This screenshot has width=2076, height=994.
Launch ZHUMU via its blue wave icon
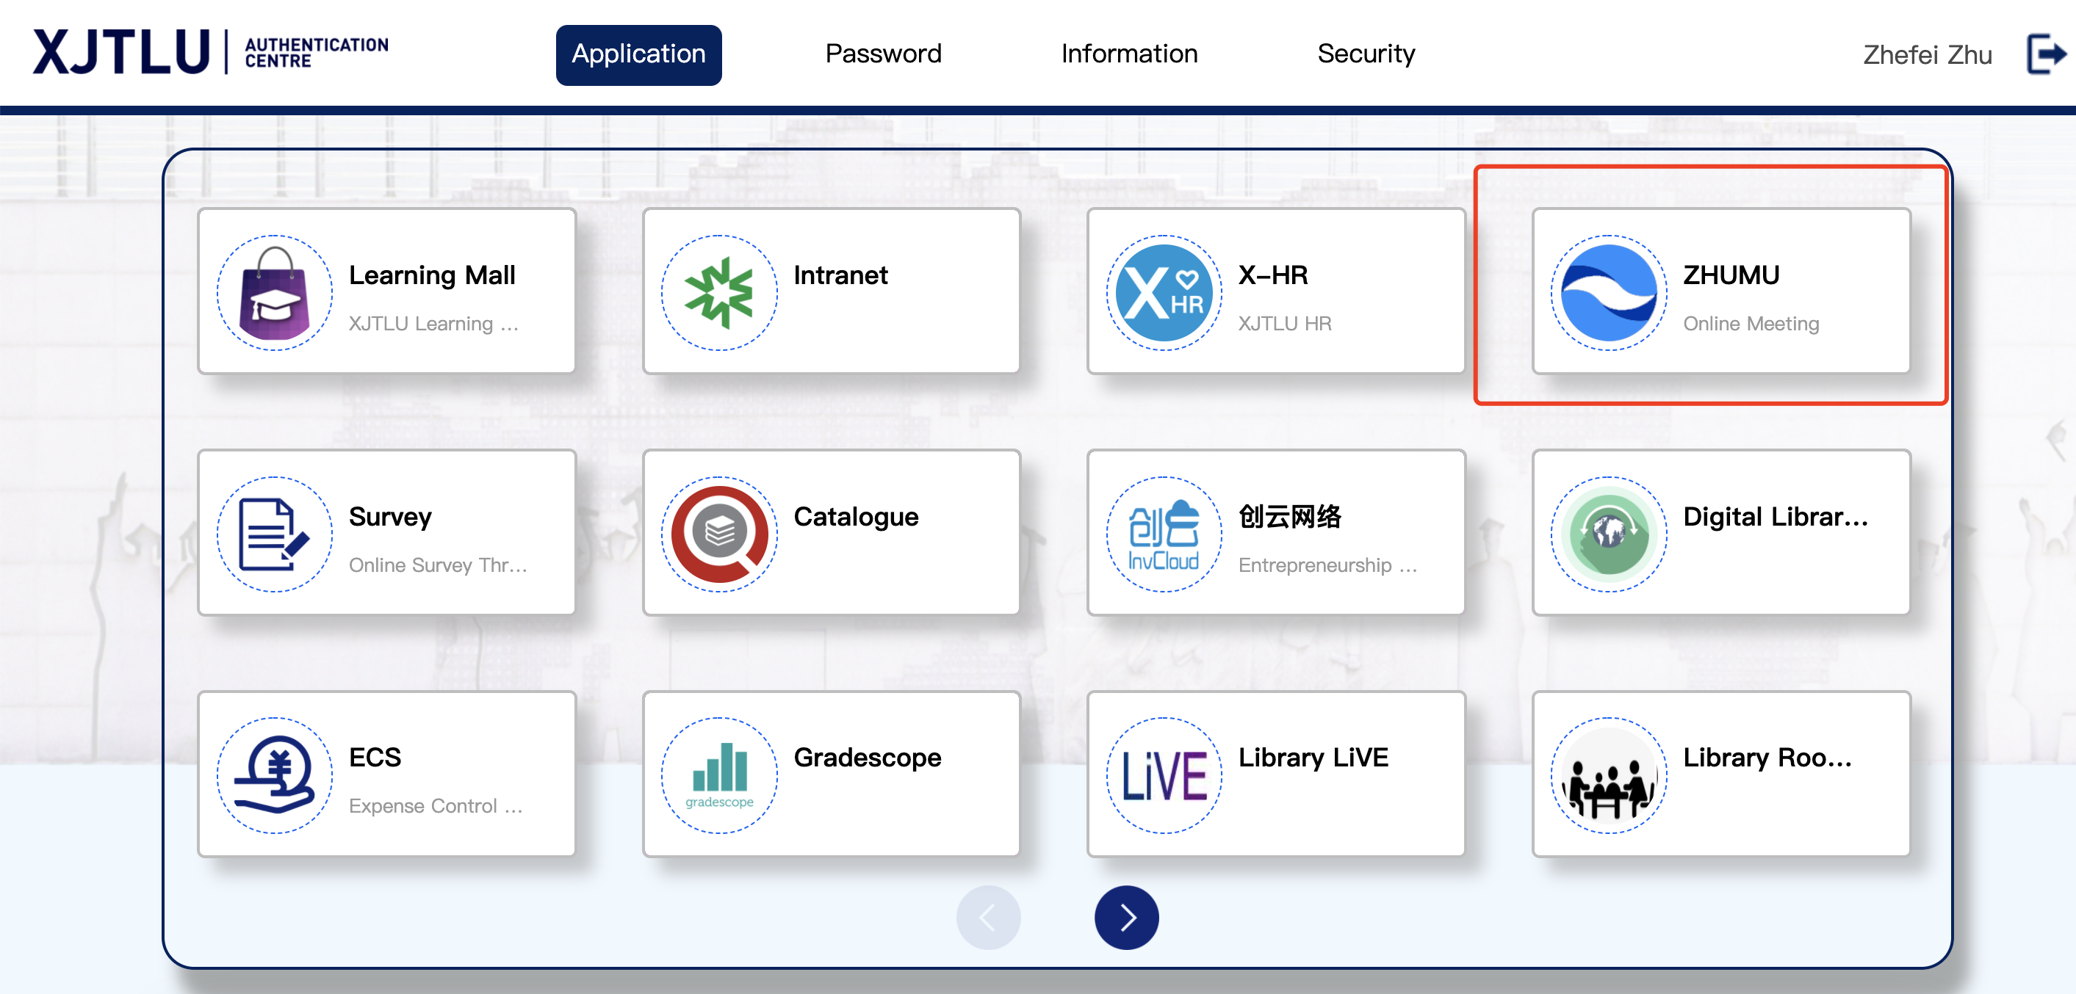(x=1609, y=293)
